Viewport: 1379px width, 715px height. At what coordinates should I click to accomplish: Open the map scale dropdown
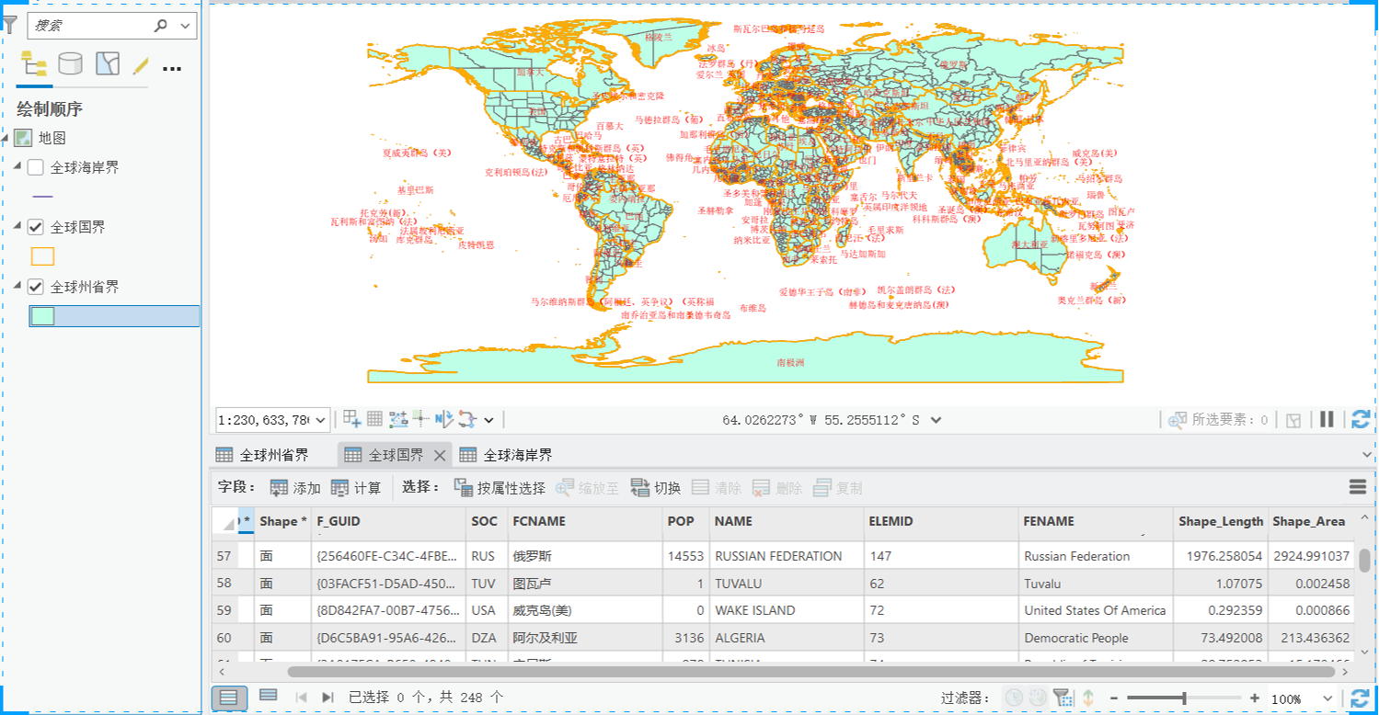(x=320, y=420)
